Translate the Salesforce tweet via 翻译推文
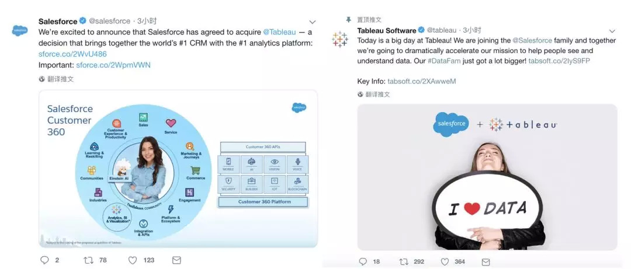 click(x=56, y=79)
